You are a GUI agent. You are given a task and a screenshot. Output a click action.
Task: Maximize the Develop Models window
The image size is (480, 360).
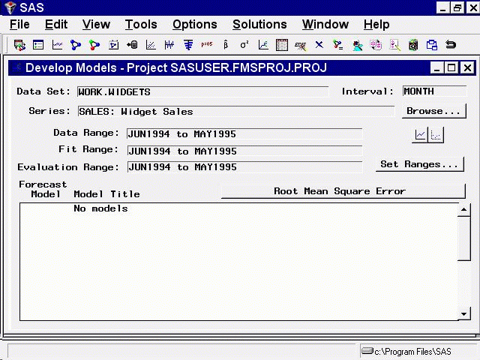point(451,67)
